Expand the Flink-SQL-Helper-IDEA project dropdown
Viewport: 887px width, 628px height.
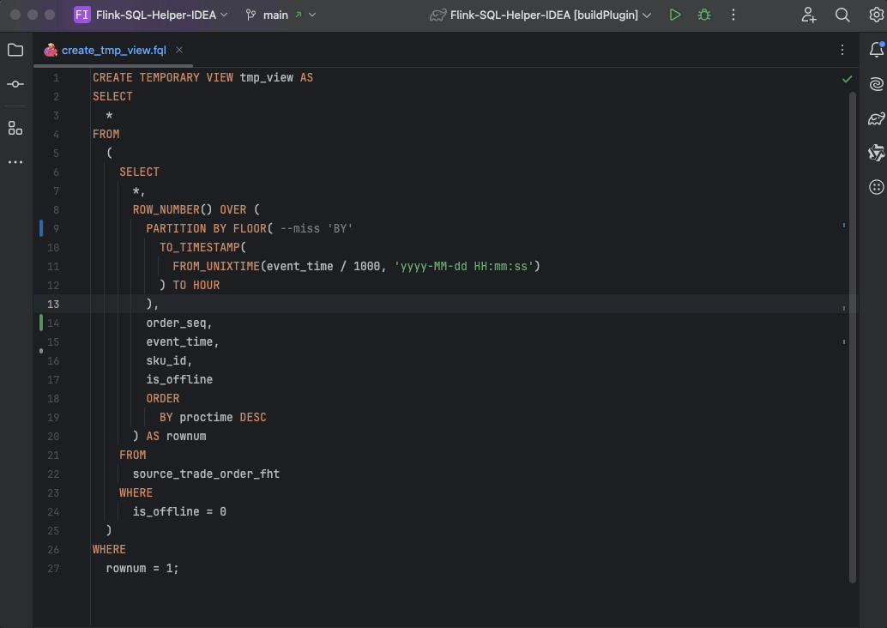(151, 15)
